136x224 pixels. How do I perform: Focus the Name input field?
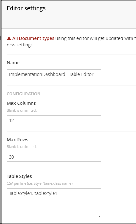coord(54,74)
